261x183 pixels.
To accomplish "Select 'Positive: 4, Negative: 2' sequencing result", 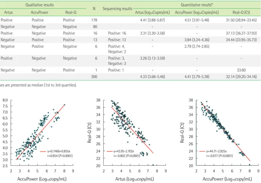I will coord(117,49).
